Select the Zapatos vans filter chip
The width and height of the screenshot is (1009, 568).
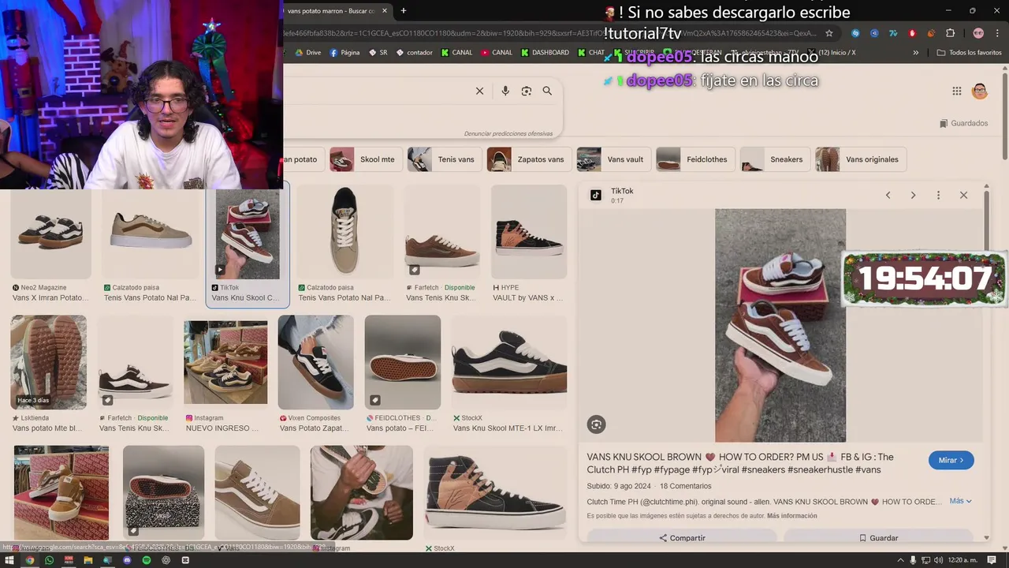coord(527,159)
